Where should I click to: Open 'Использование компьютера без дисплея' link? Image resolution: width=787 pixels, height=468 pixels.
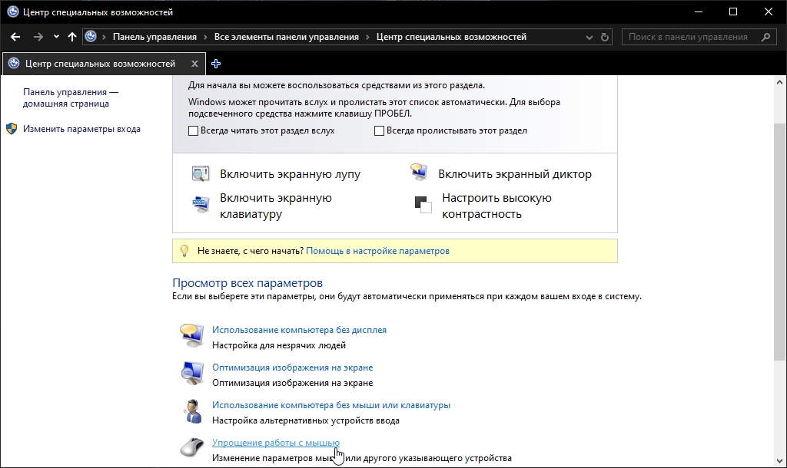coord(299,330)
